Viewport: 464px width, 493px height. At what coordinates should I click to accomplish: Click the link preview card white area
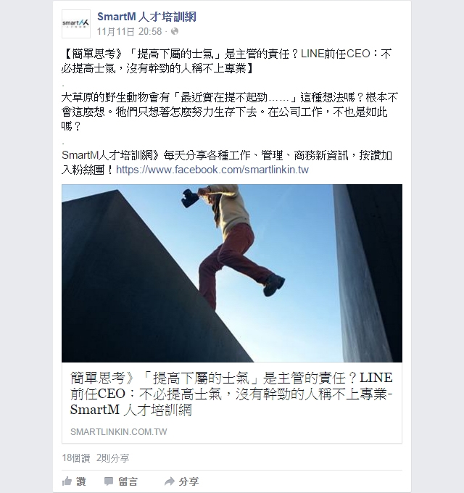pyautogui.click(x=232, y=403)
